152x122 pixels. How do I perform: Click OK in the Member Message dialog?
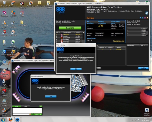click(51, 97)
